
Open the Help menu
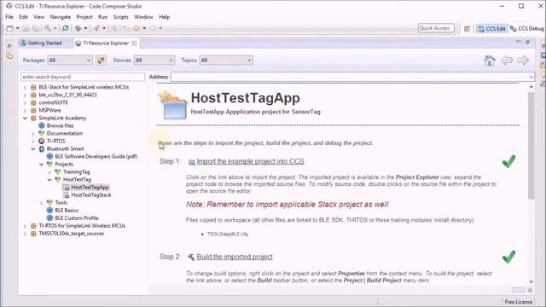coord(165,17)
